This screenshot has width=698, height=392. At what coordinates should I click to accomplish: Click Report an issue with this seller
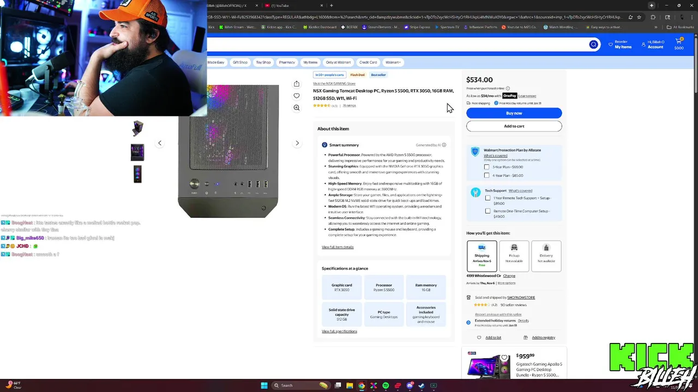click(x=498, y=315)
